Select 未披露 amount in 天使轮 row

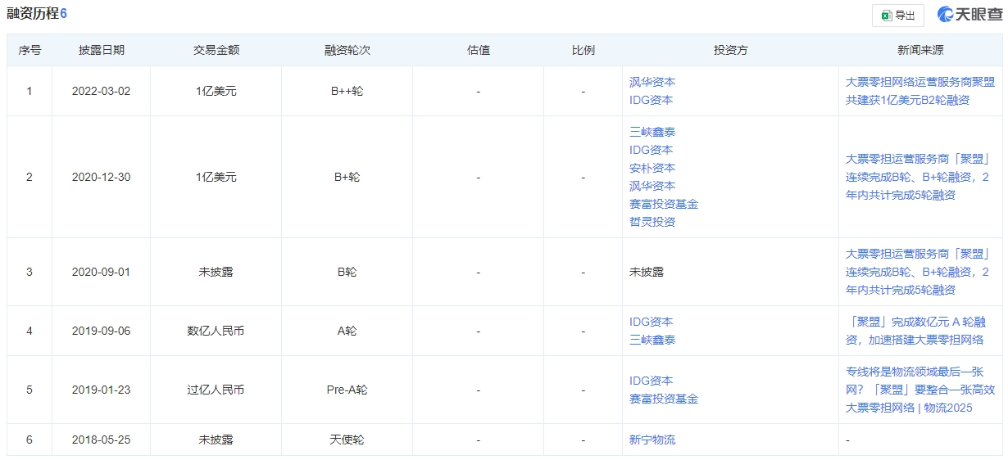[216, 440]
